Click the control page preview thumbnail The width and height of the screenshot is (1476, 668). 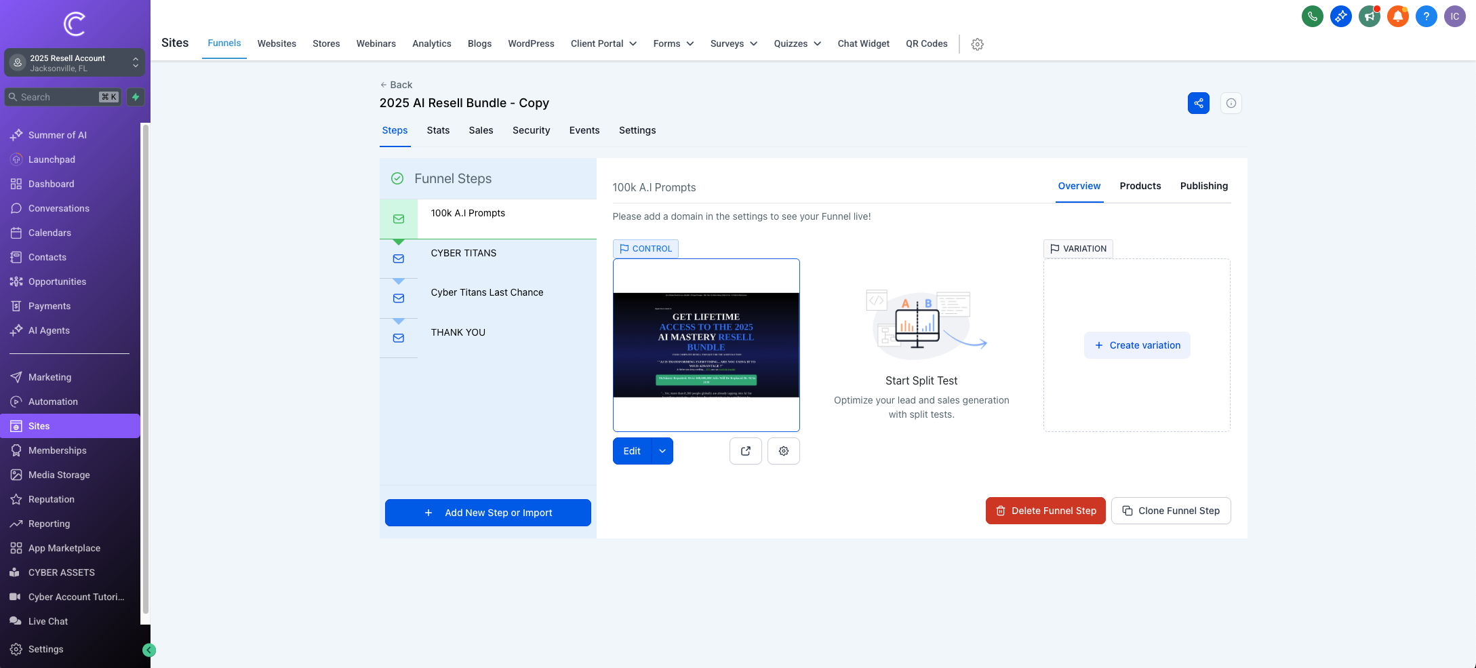[706, 345]
